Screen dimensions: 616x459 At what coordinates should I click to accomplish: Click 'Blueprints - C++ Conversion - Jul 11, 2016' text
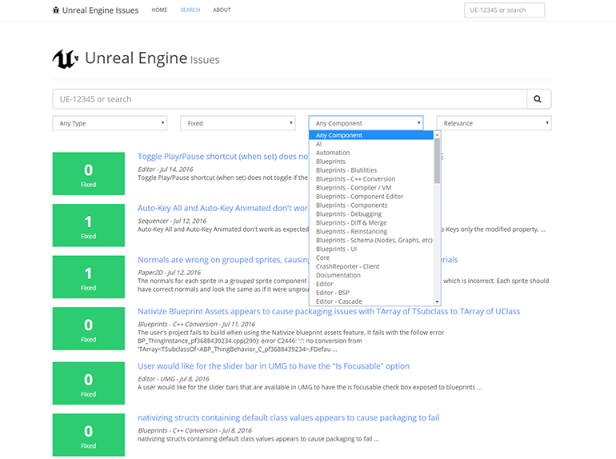click(197, 325)
